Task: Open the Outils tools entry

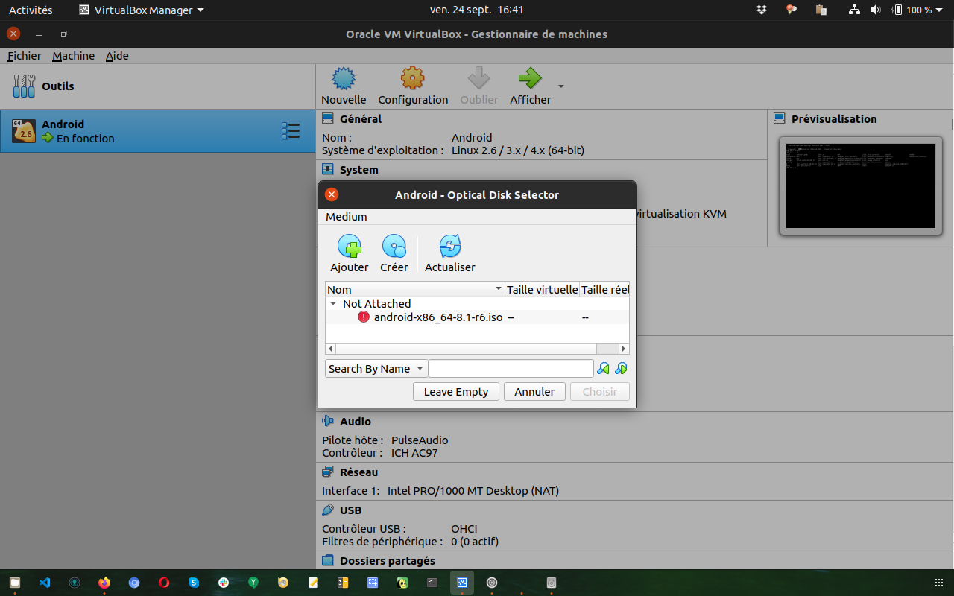Action: (157, 86)
